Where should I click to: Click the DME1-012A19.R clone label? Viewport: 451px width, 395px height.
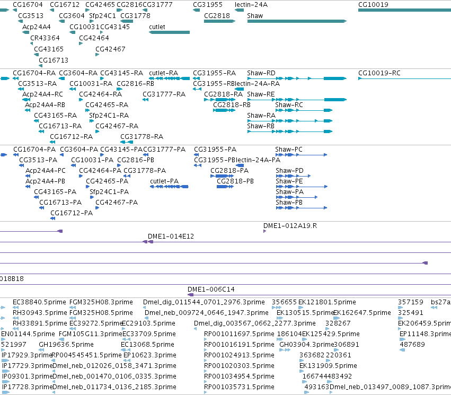pyautogui.click(x=290, y=226)
